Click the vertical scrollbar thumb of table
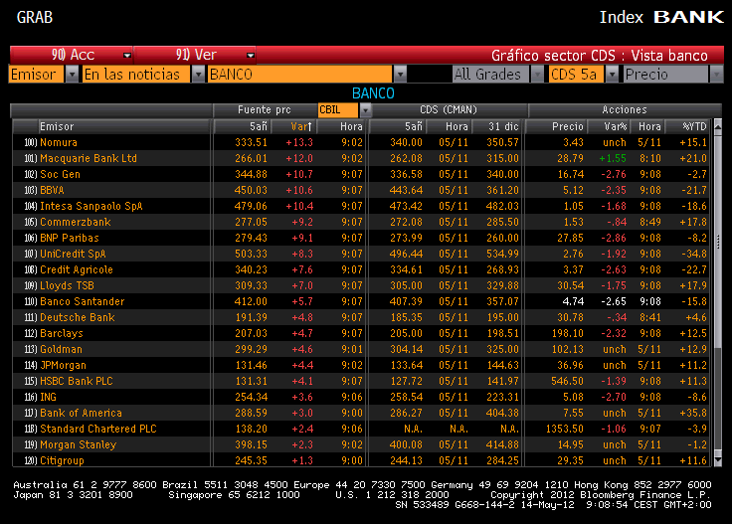 click(x=717, y=242)
